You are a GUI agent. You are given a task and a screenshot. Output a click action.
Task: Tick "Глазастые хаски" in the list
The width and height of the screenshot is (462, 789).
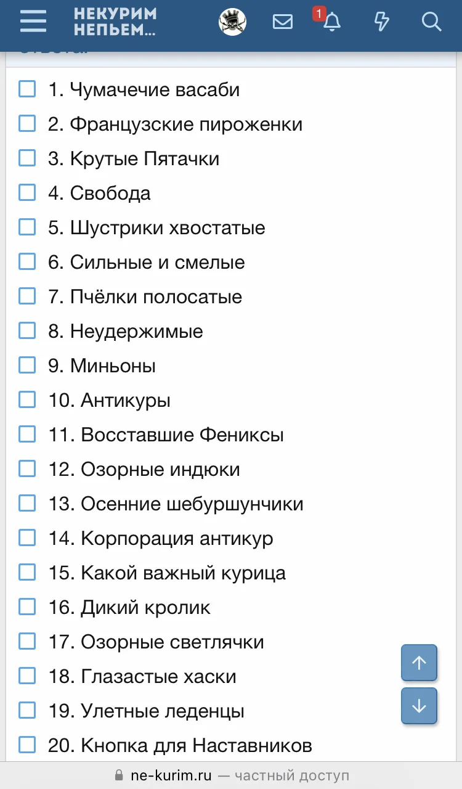(27, 676)
